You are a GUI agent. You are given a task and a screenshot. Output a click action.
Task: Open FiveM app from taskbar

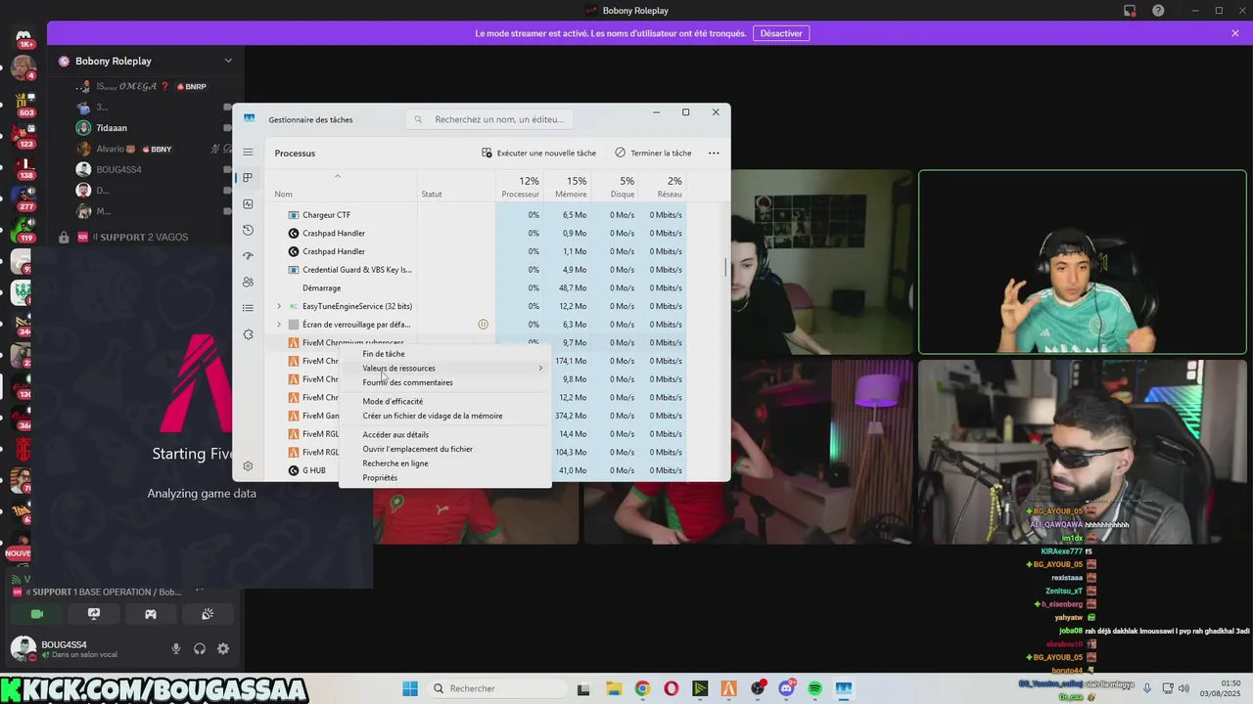point(729,688)
